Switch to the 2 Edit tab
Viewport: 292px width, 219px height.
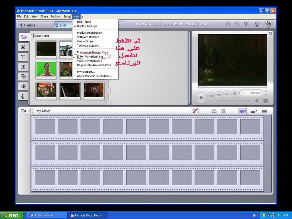pos(63,25)
